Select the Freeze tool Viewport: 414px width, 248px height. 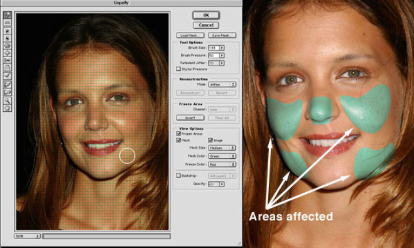pos(8,85)
